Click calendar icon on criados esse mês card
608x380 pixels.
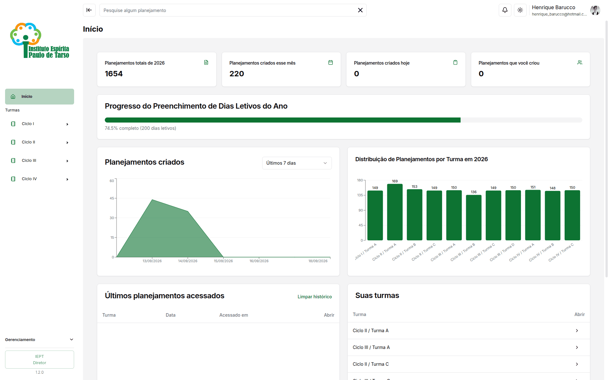click(x=331, y=62)
